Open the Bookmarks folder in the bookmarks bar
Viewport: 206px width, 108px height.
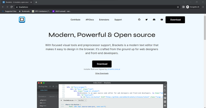pyautogui.click(x=24, y=11)
